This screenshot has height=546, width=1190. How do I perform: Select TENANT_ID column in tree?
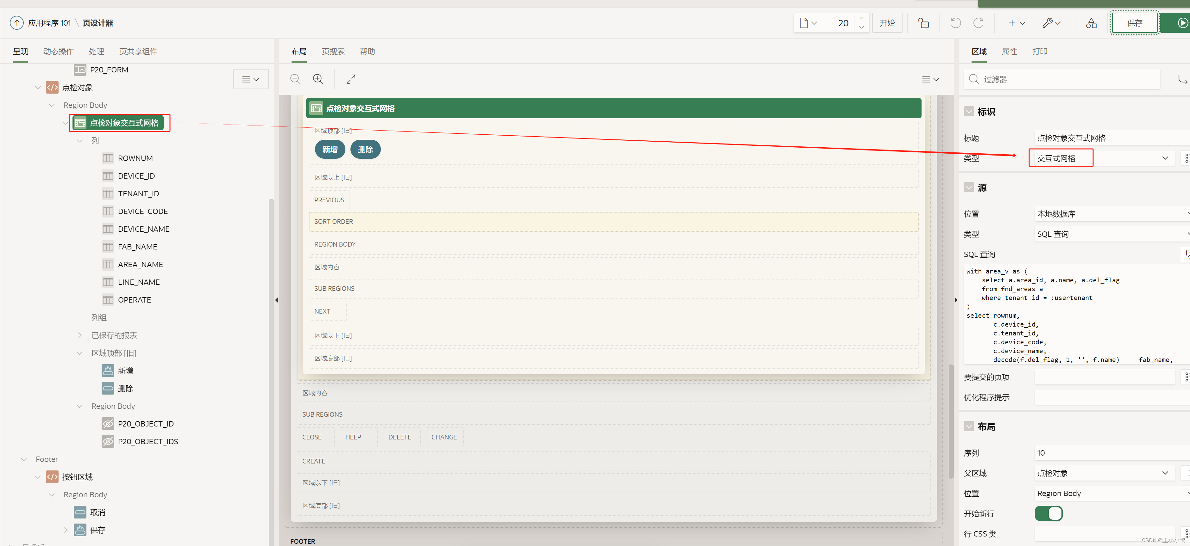[138, 194]
